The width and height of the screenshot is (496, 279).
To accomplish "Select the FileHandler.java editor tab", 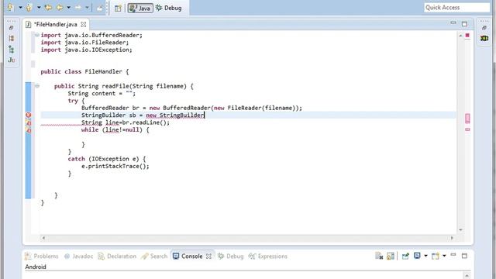I will [x=55, y=24].
